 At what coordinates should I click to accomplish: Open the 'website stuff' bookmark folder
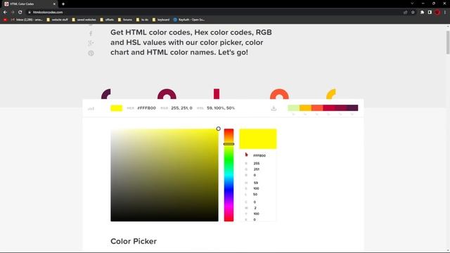(x=57, y=20)
